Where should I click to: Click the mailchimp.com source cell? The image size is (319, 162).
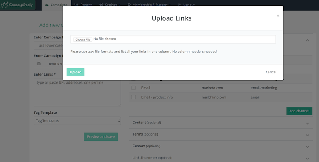214,97
